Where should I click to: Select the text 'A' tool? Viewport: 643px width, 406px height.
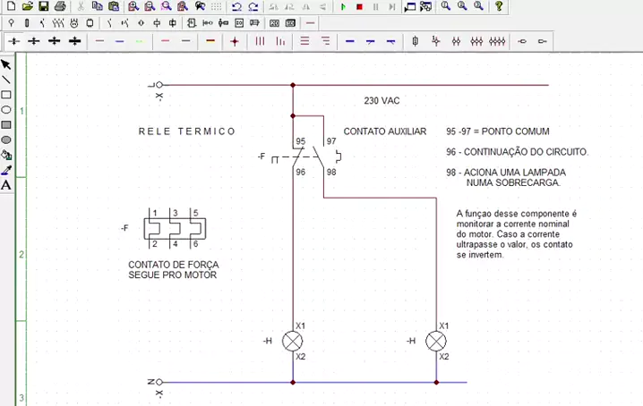[x=6, y=185]
